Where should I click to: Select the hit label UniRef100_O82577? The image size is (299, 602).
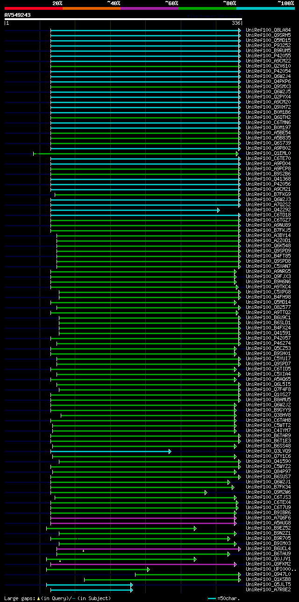coord(268,308)
